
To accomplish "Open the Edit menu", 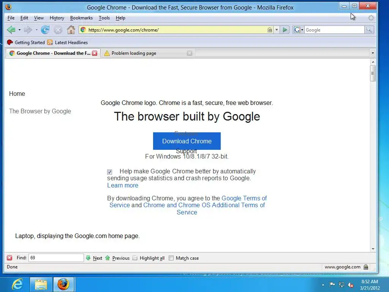I will [24, 18].
